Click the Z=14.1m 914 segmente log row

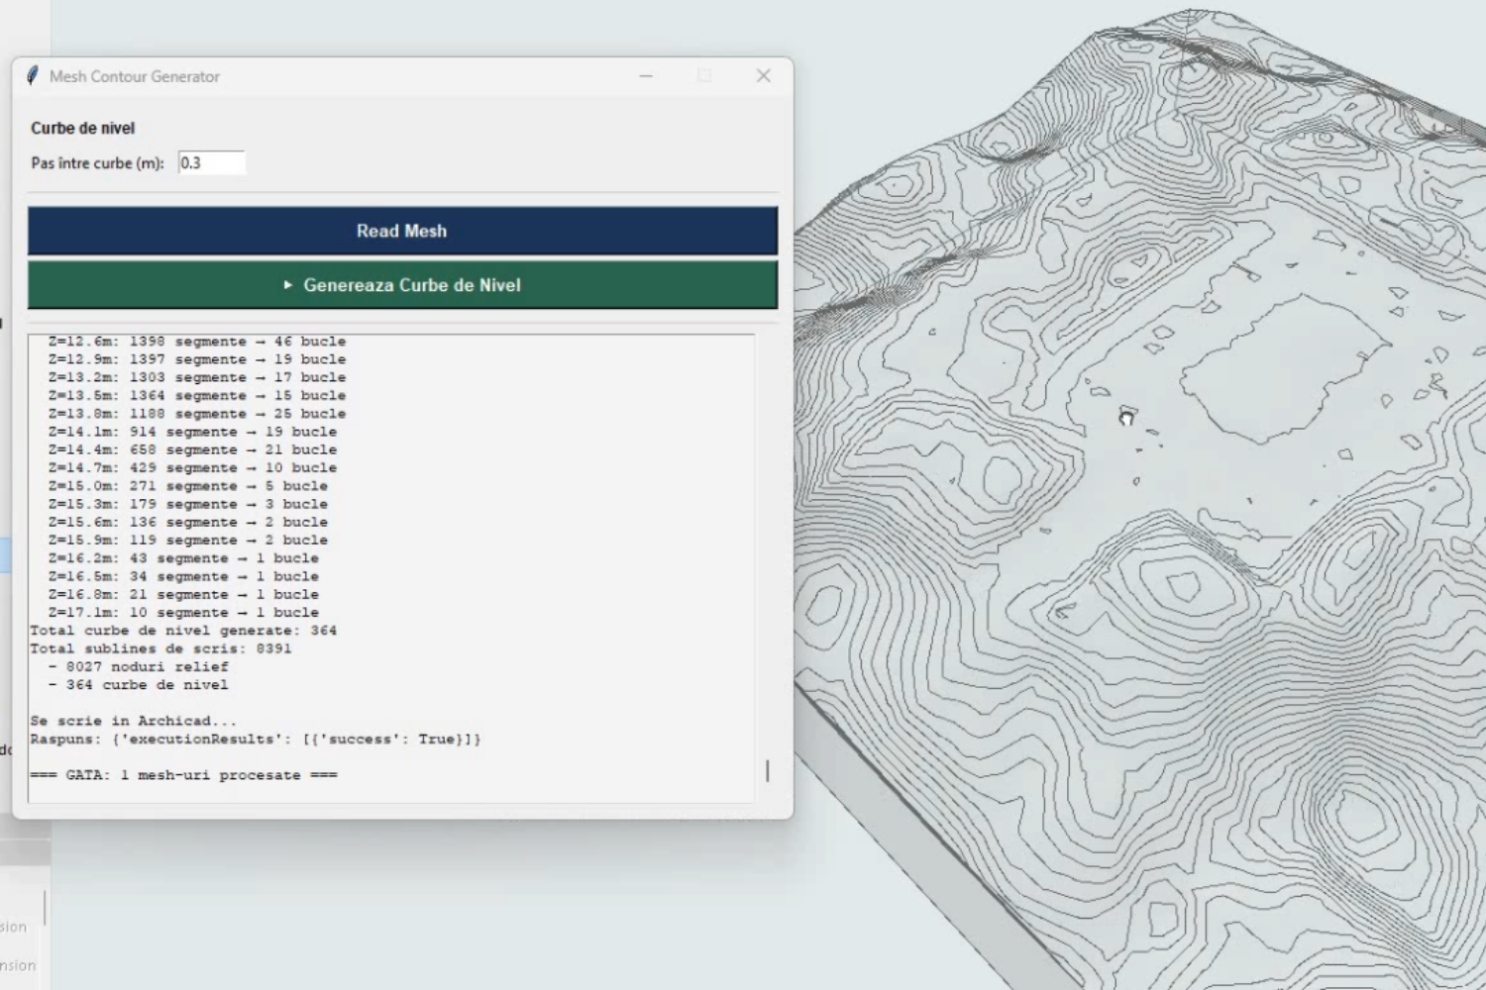(x=192, y=432)
